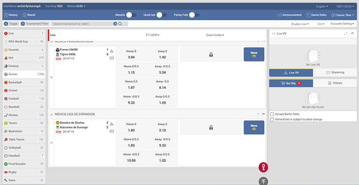Open the Tournament Filter
Screen dimensions: 359x185
(x=35, y=24)
